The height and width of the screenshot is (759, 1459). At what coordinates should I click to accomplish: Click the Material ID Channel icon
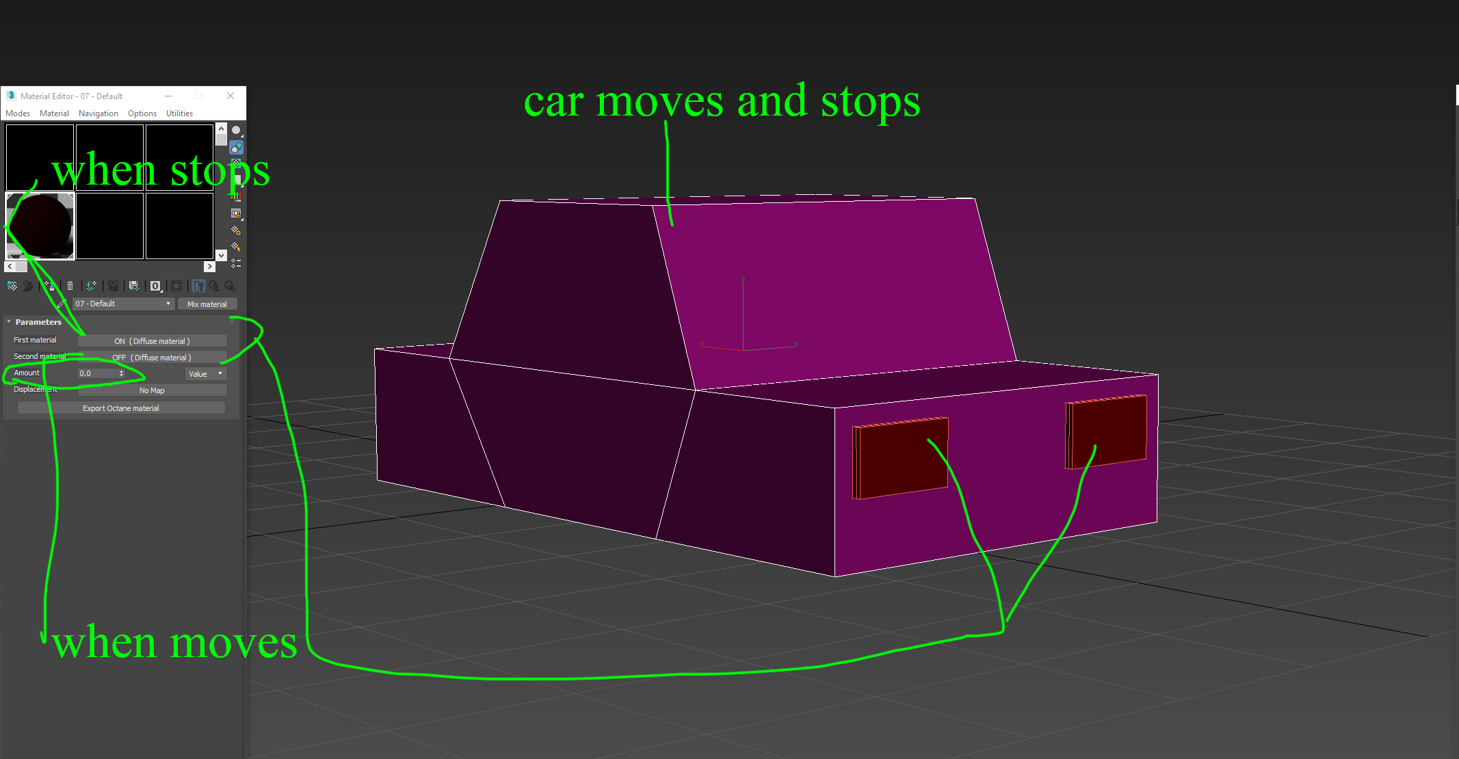tap(155, 286)
